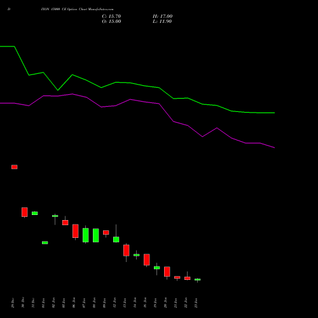Click the green candlestick for 31 Dec
Viewport: 318px width, 318px height.
(35, 213)
